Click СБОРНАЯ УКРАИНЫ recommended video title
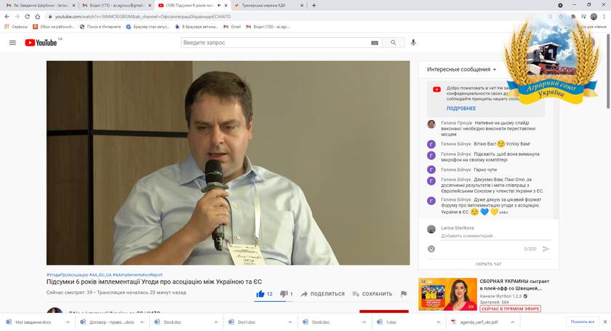This screenshot has width=611, height=331. (x=514, y=284)
